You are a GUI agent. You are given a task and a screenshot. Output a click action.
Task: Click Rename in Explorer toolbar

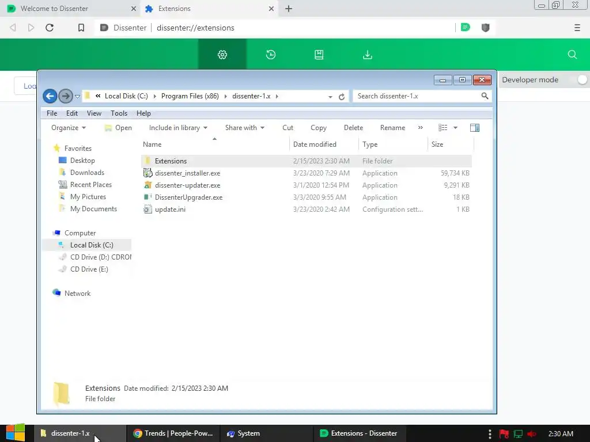point(392,128)
